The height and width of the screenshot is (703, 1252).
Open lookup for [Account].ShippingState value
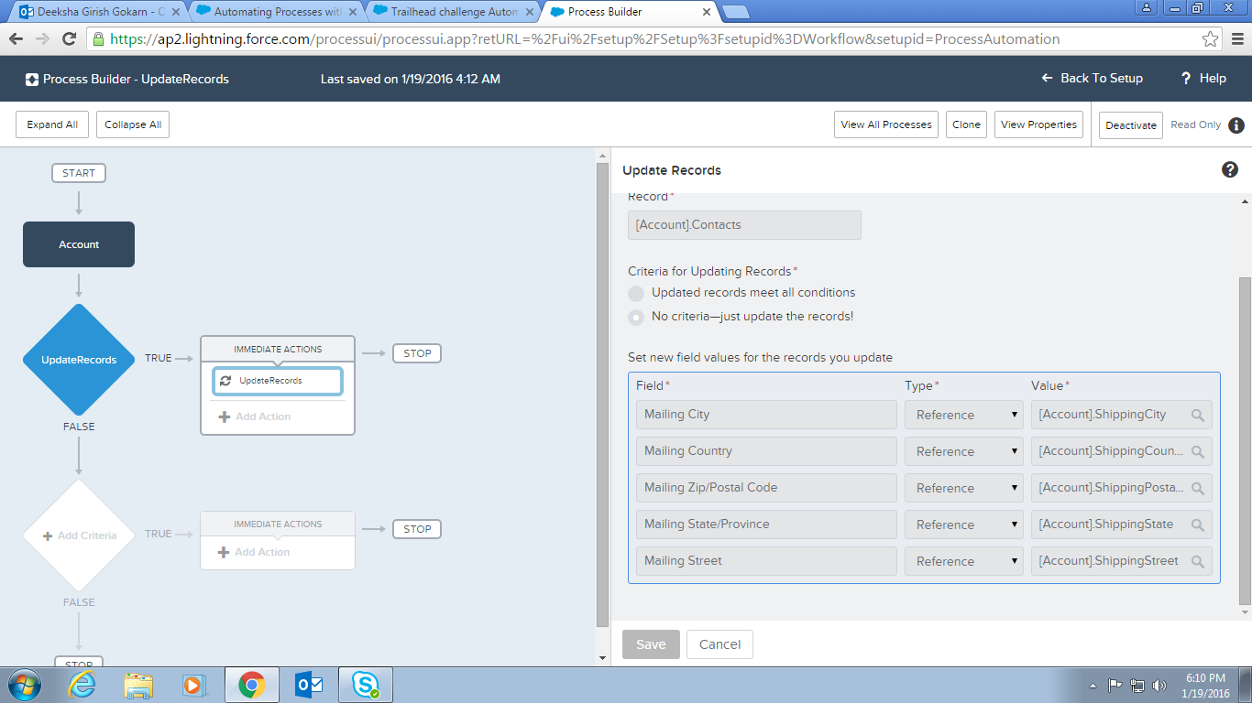[x=1198, y=525]
